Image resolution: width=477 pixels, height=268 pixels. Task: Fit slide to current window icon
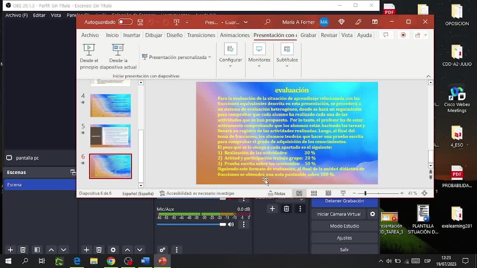[x=424, y=193]
